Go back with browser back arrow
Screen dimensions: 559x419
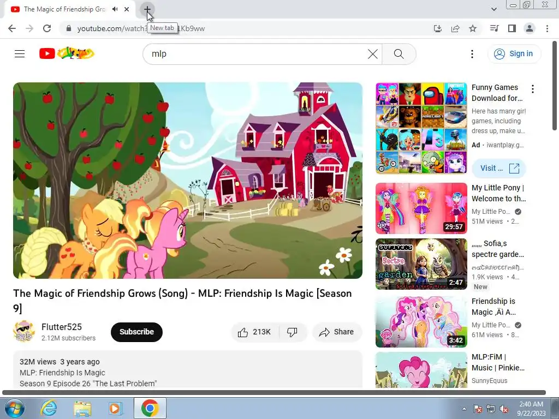pos(12,28)
